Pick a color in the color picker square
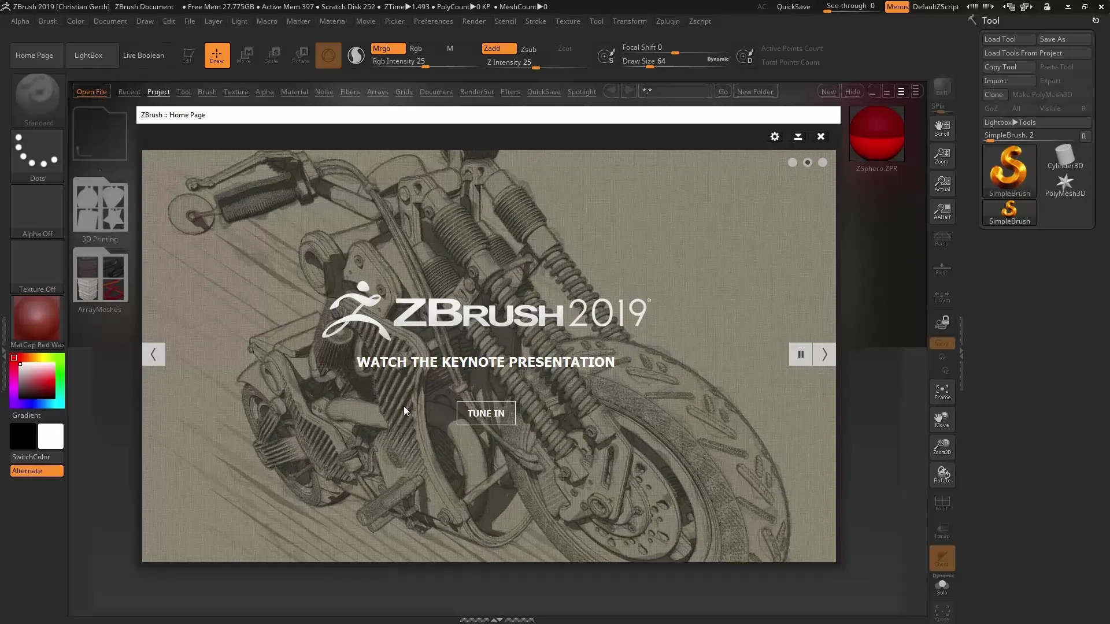The height and width of the screenshot is (624, 1110). point(36,381)
